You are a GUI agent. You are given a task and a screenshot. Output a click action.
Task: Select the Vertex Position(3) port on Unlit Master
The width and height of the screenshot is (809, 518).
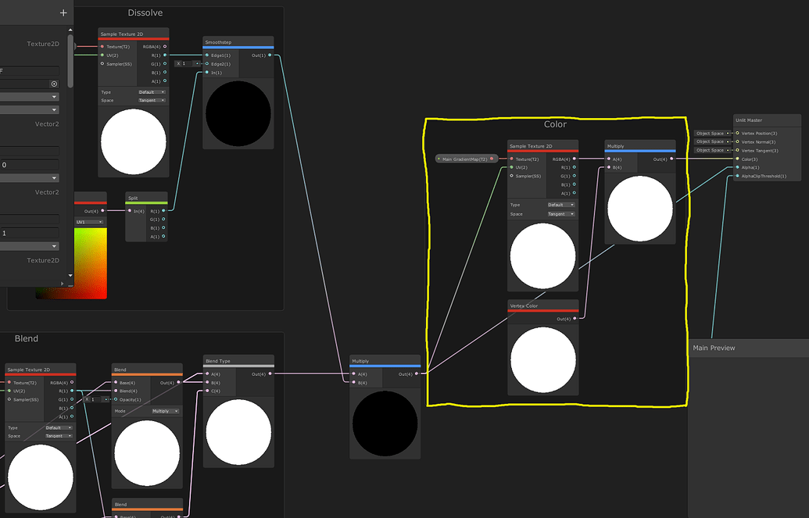(x=737, y=133)
